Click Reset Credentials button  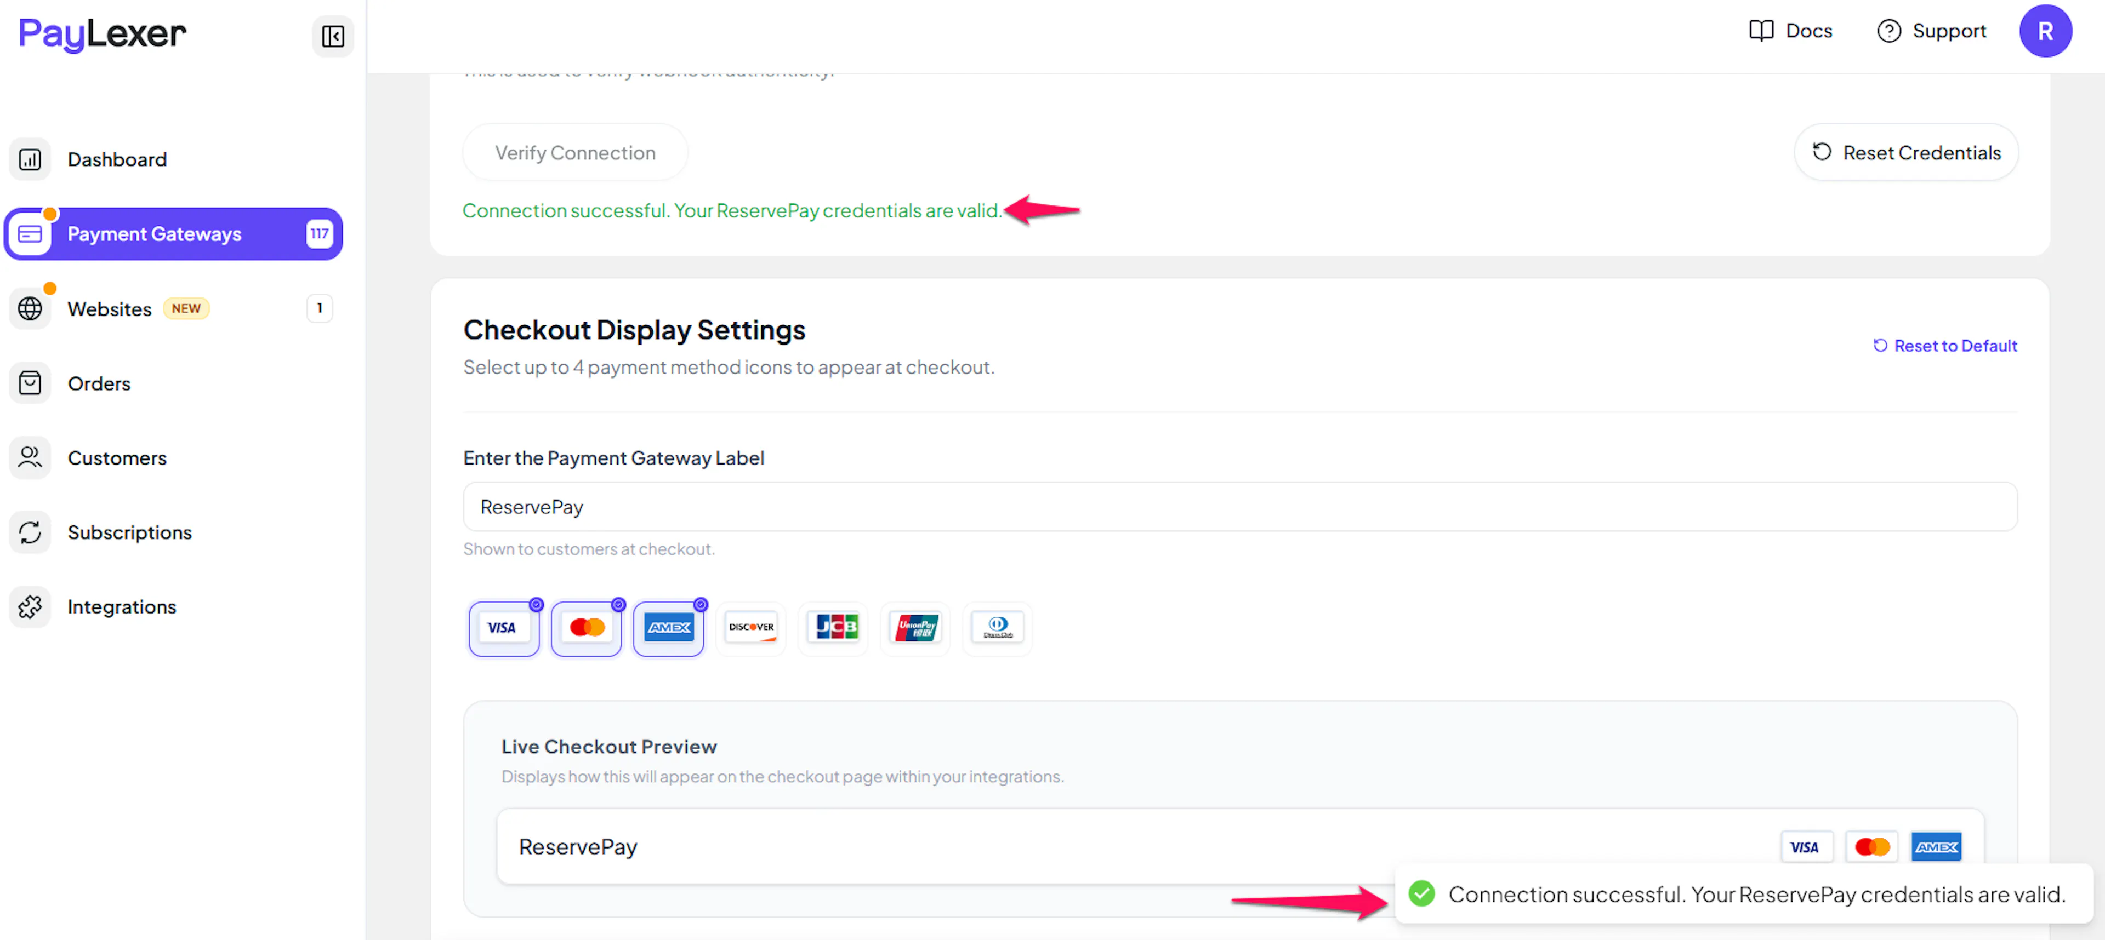tap(1907, 153)
